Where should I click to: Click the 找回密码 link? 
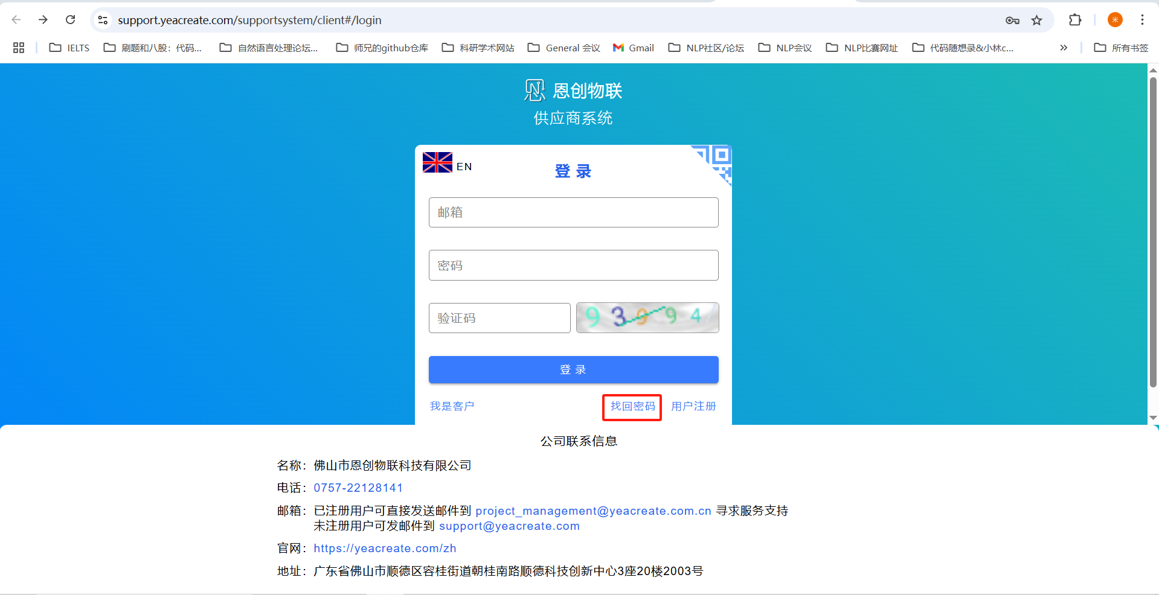[x=632, y=406]
